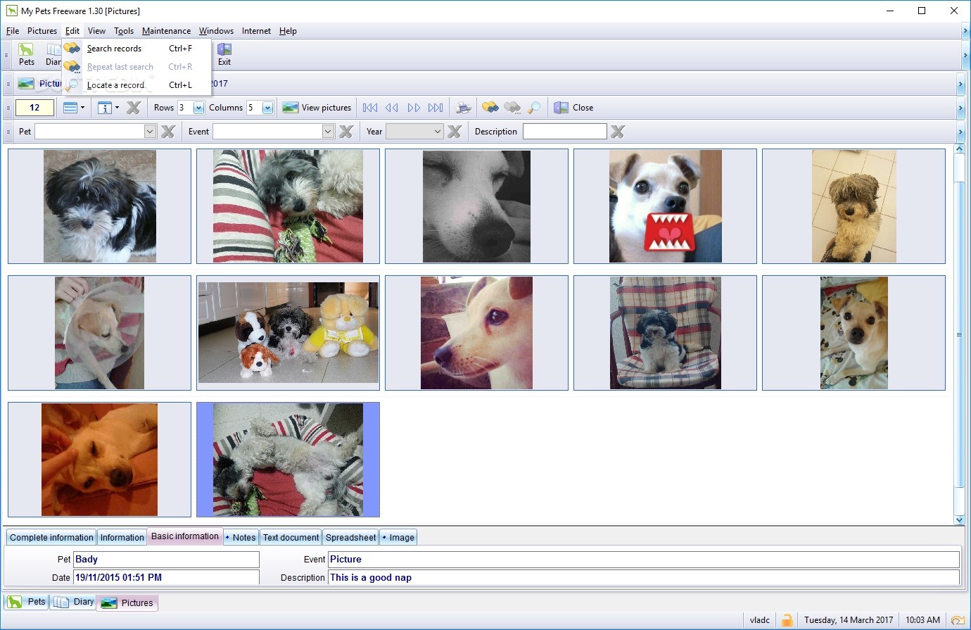
Task: Click the Description field 'This is a good nap'
Action: pos(644,578)
